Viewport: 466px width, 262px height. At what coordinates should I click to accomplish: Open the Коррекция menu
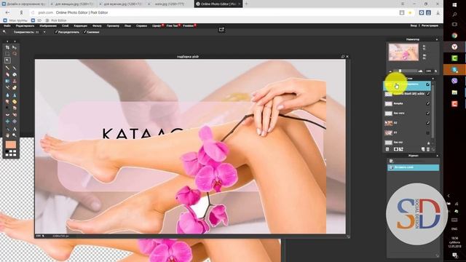pyautogui.click(x=81, y=26)
